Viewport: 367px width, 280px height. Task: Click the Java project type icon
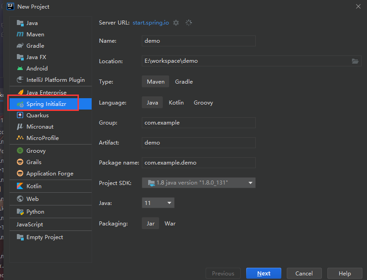[20, 23]
